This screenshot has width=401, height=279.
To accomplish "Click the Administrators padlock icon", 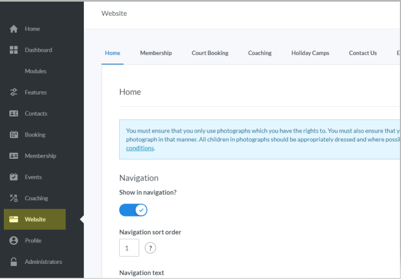I will (14, 262).
